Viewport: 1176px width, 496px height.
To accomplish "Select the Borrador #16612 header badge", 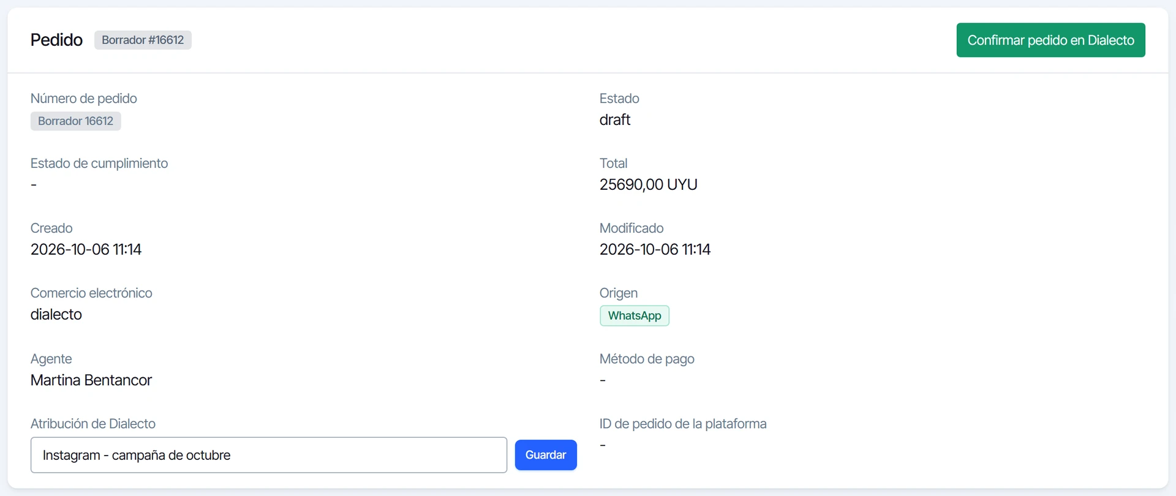I will click(143, 40).
